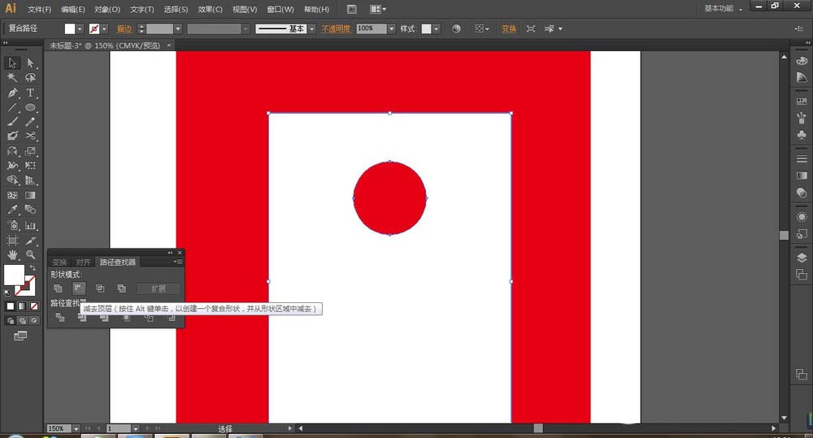Viewport: 813px width, 438px height.
Task: Select the Blend tool
Action: click(31, 210)
